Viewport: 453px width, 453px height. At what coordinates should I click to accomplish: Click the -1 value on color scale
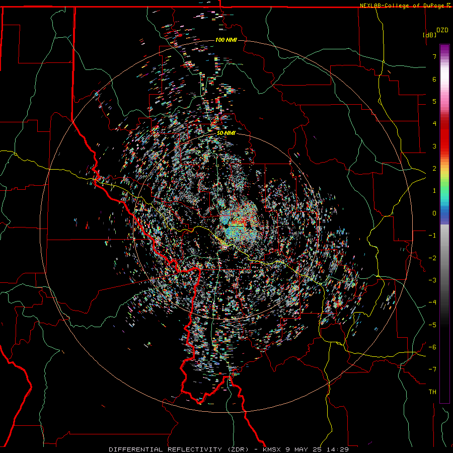click(x=432, y=236)
